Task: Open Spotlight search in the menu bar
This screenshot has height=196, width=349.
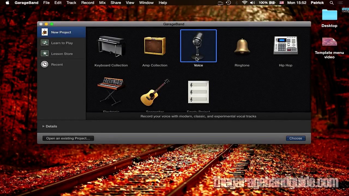Action: pyautogui.click(x=332, y=3)
